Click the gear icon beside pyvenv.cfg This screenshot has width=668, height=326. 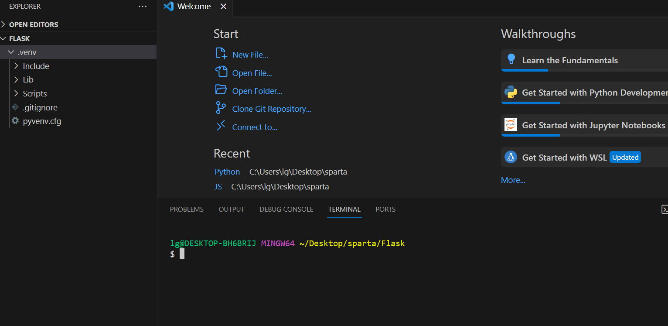click(15, 121)
